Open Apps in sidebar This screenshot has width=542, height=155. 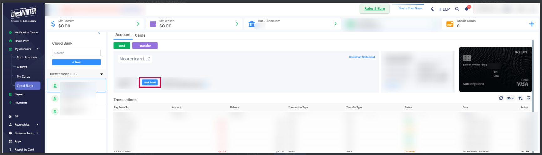18,141
